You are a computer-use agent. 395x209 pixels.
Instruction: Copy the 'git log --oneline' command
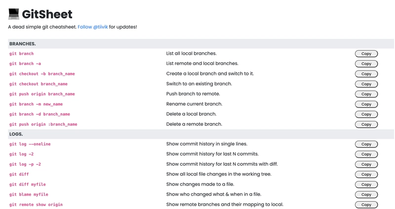[366, 144]
